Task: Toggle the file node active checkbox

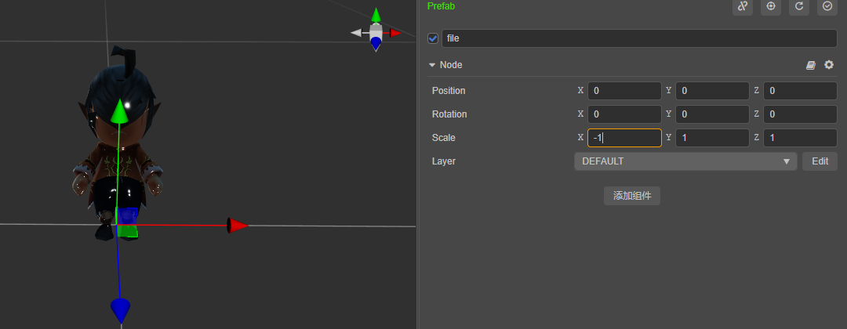Action: [433, 38]
